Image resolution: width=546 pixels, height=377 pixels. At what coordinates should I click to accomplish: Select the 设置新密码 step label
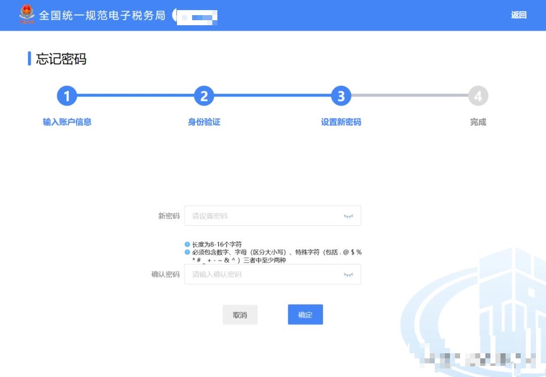click(x=341, y=122)
